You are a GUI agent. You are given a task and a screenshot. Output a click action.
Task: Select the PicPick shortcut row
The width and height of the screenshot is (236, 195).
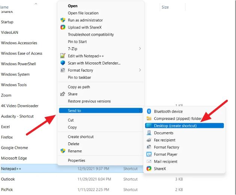[7, 190]
